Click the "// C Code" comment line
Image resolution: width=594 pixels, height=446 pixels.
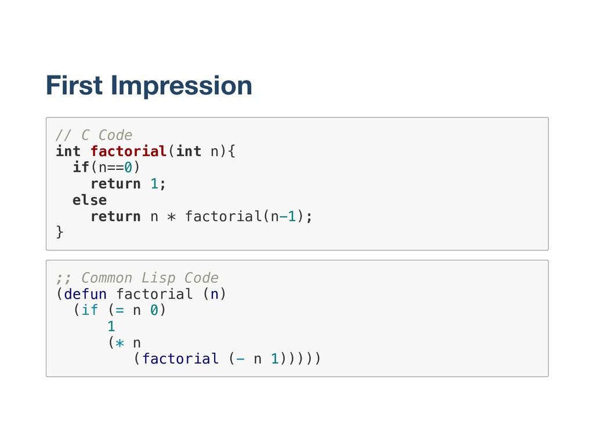[x=94, y=135]
